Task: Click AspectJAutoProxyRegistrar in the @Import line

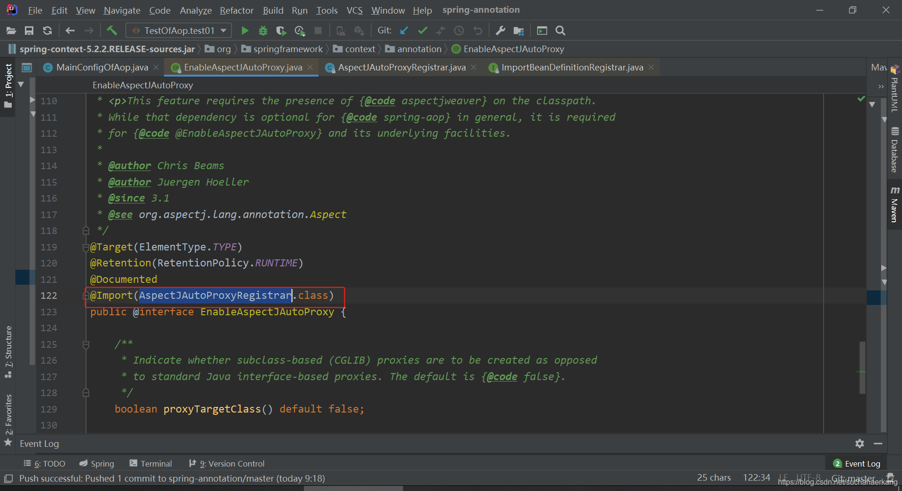Action: point(215,296)
